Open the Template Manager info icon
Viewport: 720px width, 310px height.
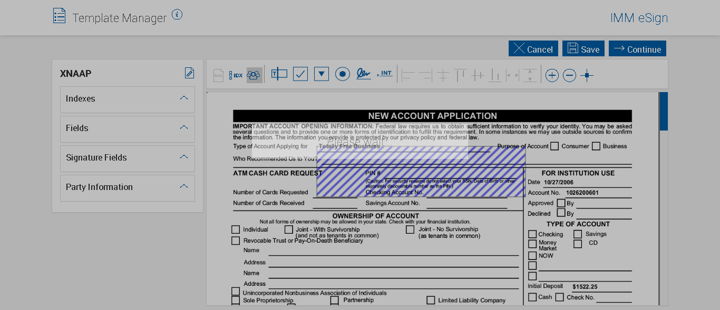coord(177,15)
